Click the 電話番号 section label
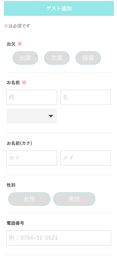Viewport: 117px width, 260px height. (x=15, y=223)
